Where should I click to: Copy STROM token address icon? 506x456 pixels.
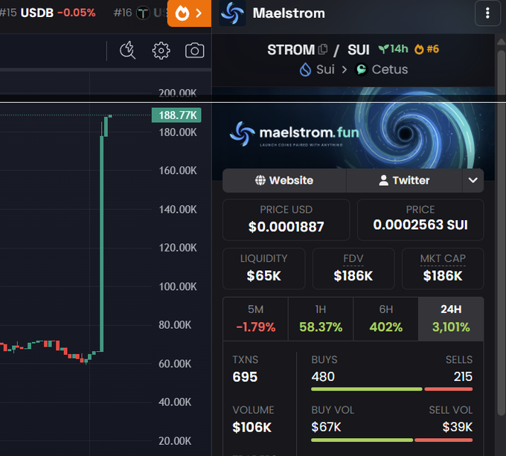tap(323, 49)
